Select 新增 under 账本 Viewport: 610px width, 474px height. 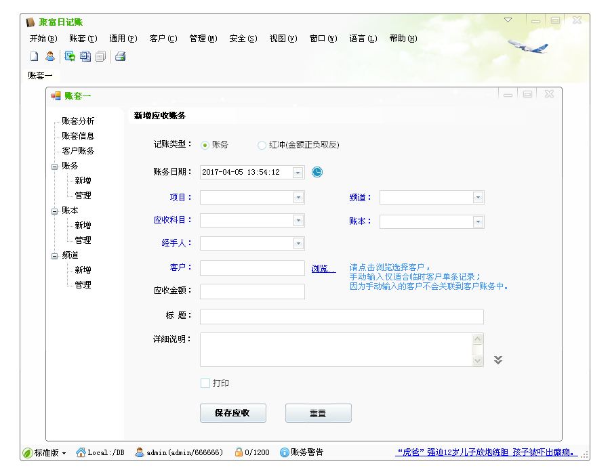coord(83,225)
